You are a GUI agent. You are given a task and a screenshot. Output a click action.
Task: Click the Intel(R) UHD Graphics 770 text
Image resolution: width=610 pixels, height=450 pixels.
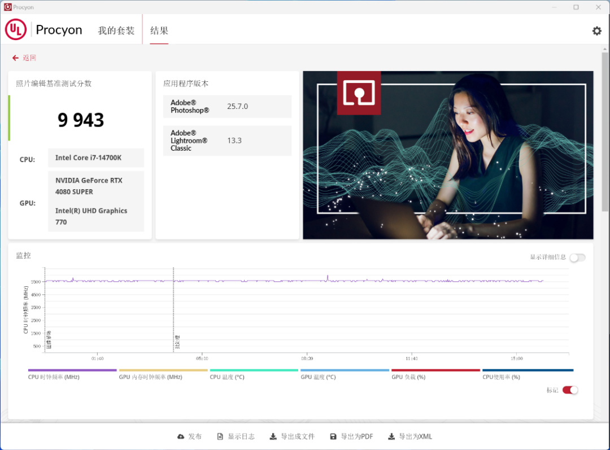(x=91, y=216)
